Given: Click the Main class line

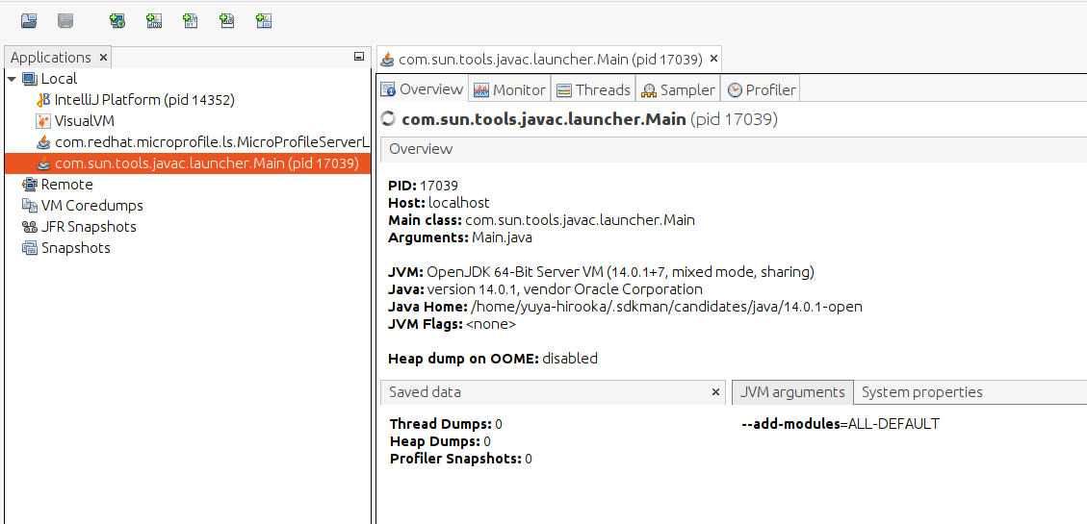Looking at the screenshot, I should (x=541, y=220).
